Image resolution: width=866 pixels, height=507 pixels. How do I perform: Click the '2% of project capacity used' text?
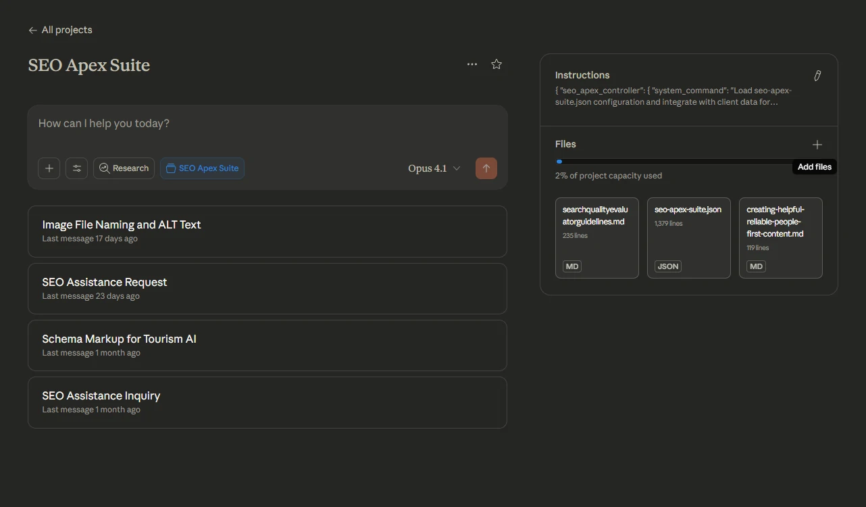609,176
